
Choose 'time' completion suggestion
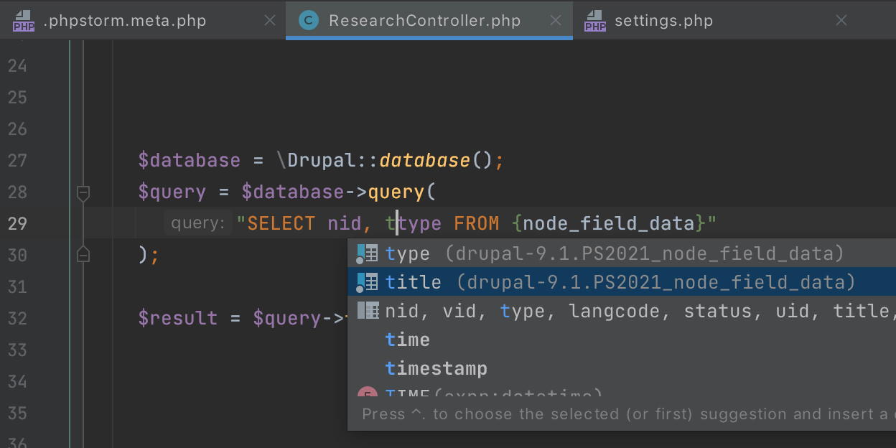622,340
